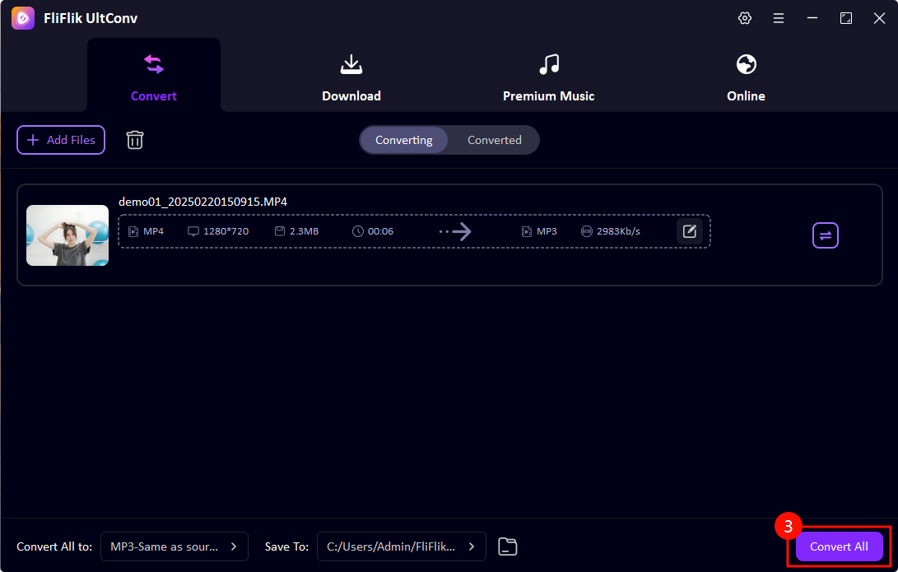Image resolution: width=898 pixels, height=572 pixels.
Task: Open the hamburger menu in title bar
Action: (x=779, y=18)
